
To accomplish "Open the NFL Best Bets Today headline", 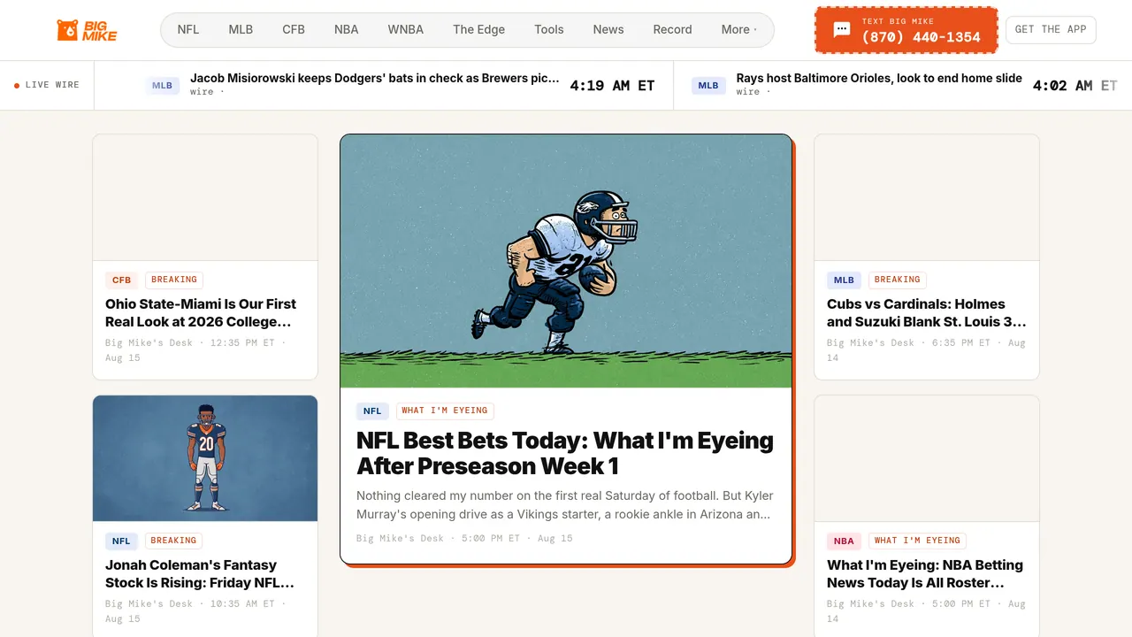I will click(x=565, y=453).
